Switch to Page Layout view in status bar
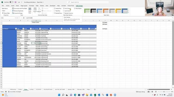 (152, 92)
